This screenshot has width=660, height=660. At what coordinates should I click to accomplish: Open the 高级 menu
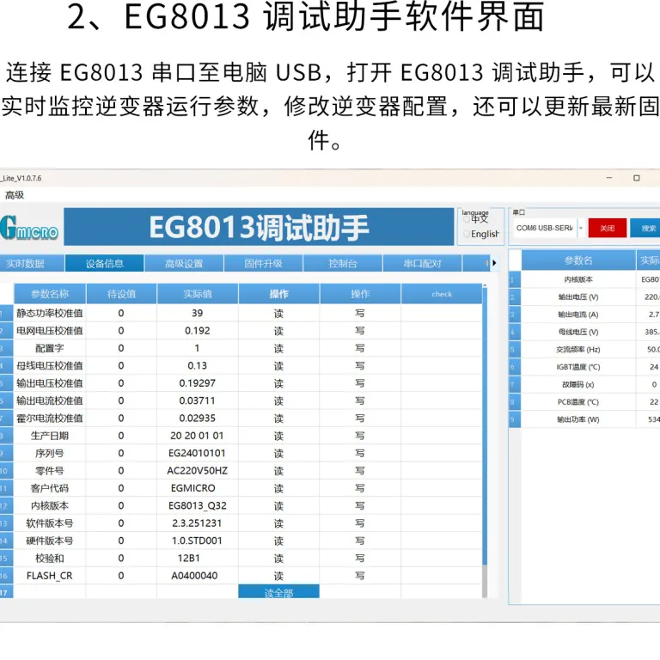coord(15,195)
